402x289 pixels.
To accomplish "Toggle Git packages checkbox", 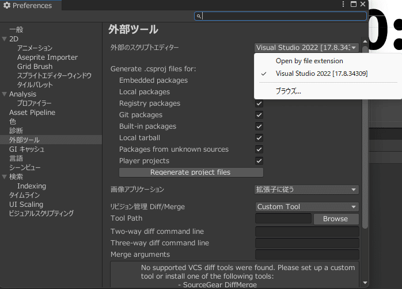I will tap(259, 115).
